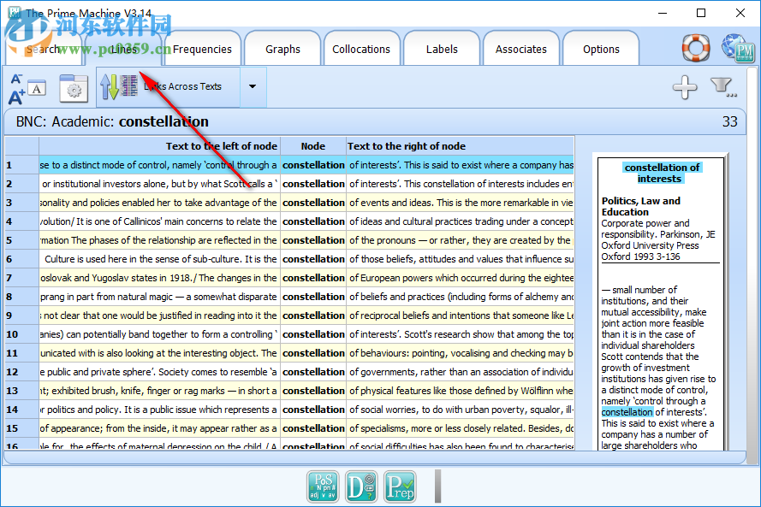761x507 pixels.
Task: Click the globe PM website icon
Action: (738, 48)
